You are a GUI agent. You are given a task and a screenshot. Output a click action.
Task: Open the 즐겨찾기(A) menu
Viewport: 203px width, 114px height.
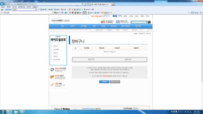click(22, 7)
